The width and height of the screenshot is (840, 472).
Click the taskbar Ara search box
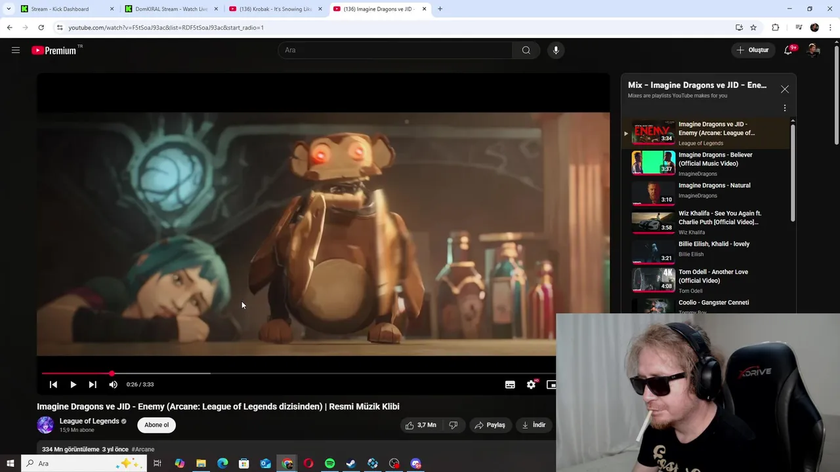point(83,463)
